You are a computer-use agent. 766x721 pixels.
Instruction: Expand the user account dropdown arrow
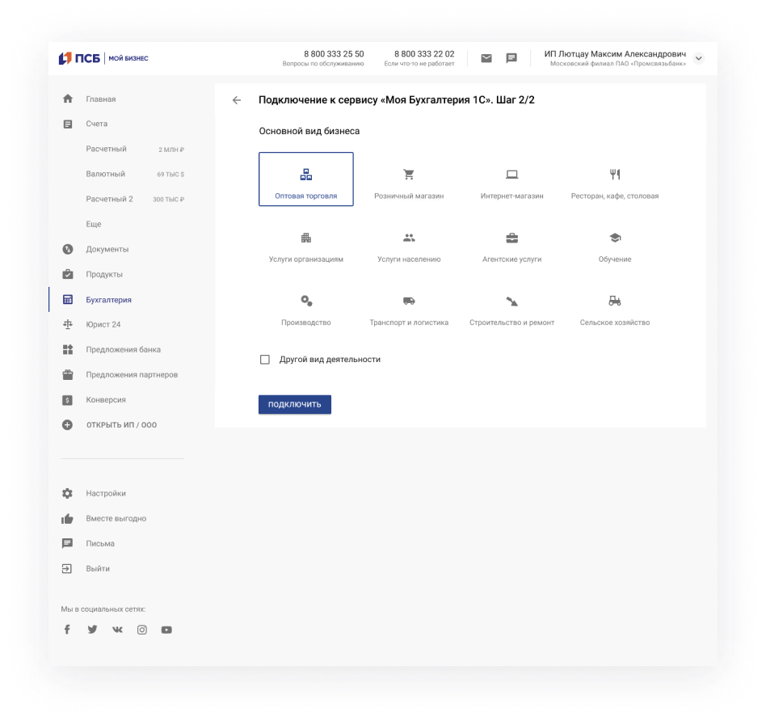pos(699,58)
